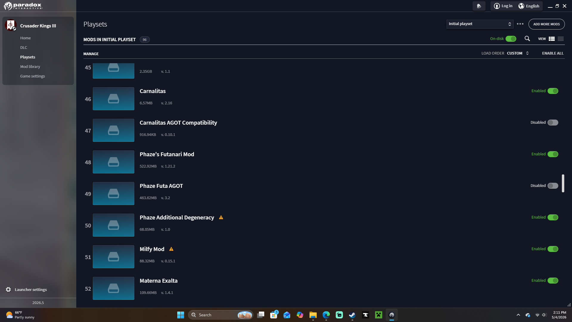
Task: Click the Carnalitas AGOT Compatibility thumbnail
Action: coord(114,130)
